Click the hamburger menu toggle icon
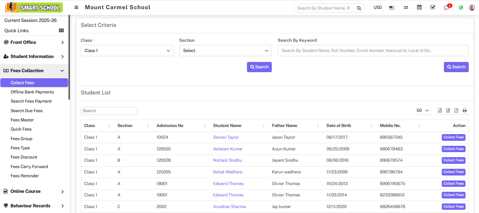The width and height of the screenshot is (479, 213). tap(76, 7)
